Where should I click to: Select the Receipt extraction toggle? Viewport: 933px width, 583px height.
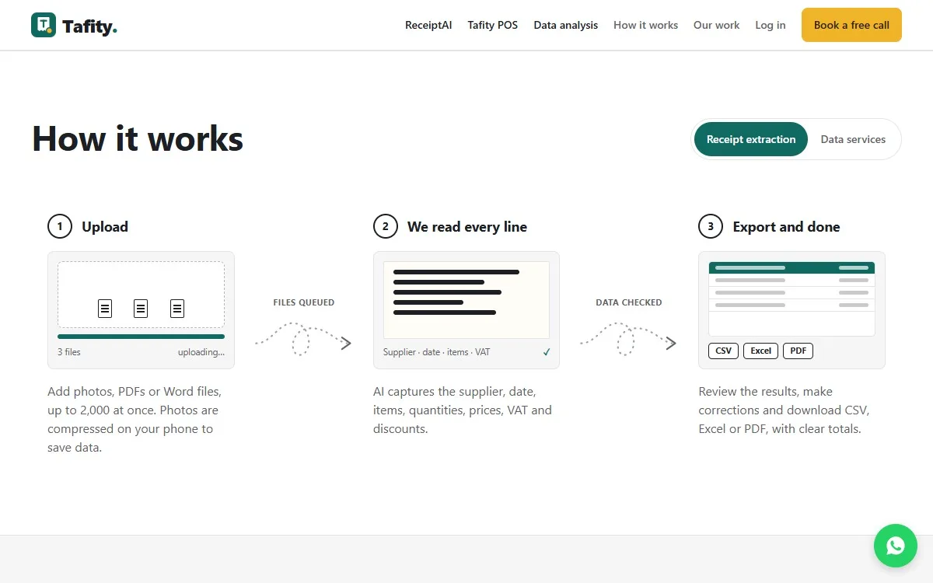[751, 139]
